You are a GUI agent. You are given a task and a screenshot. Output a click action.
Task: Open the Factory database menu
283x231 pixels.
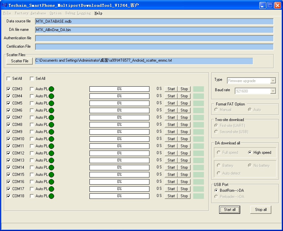pos(30,13)
